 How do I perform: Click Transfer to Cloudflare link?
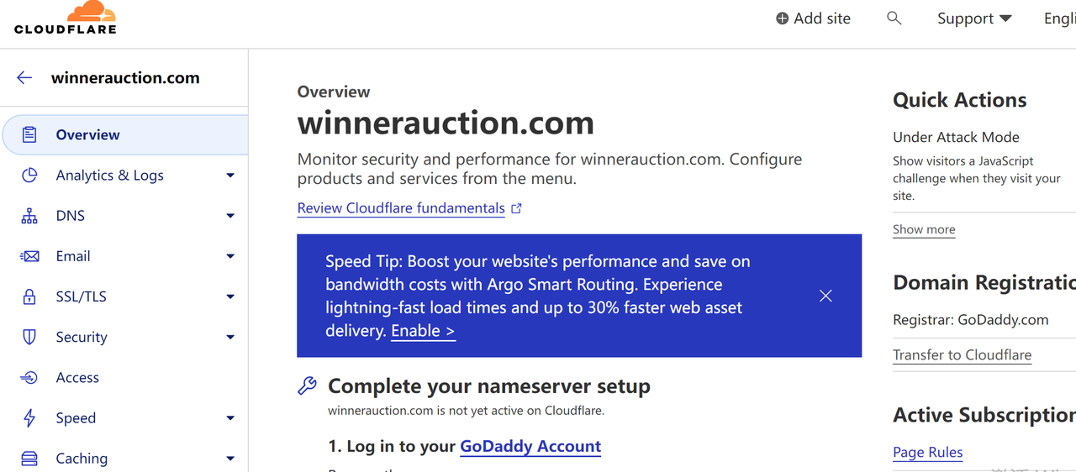tap(962, 355)
